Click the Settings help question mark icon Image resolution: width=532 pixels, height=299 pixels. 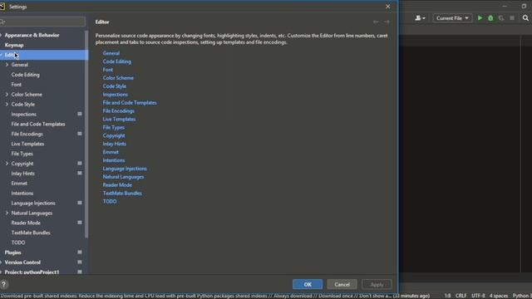click(x=3, y=284)
